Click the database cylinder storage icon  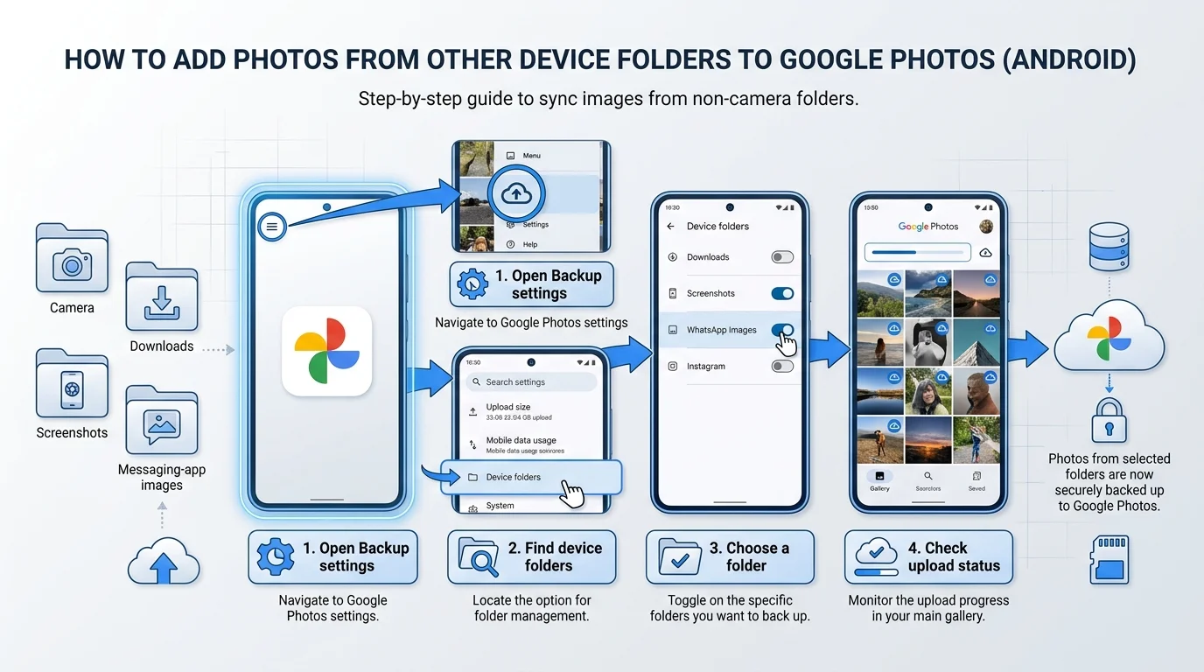(x=1109, y=247)
